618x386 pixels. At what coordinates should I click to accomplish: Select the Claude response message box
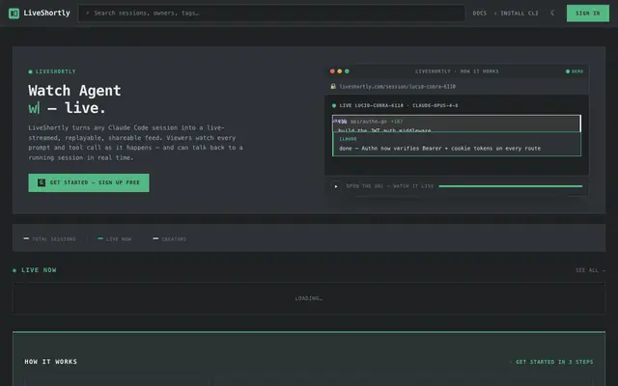pyautogui.click(x=457, y=144)
